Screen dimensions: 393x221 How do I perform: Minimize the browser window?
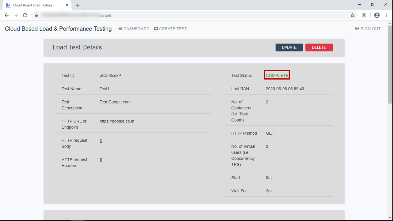[x=359, y=4]
